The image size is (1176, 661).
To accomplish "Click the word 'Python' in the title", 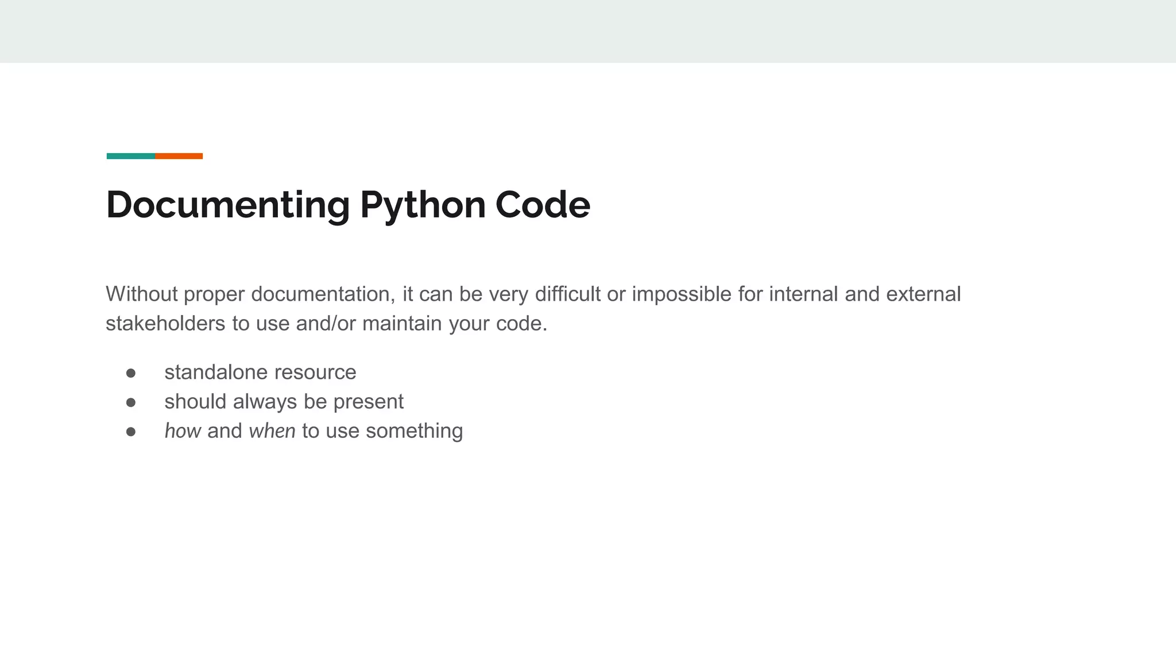I will pyautogui.click(x=423, y=205).
